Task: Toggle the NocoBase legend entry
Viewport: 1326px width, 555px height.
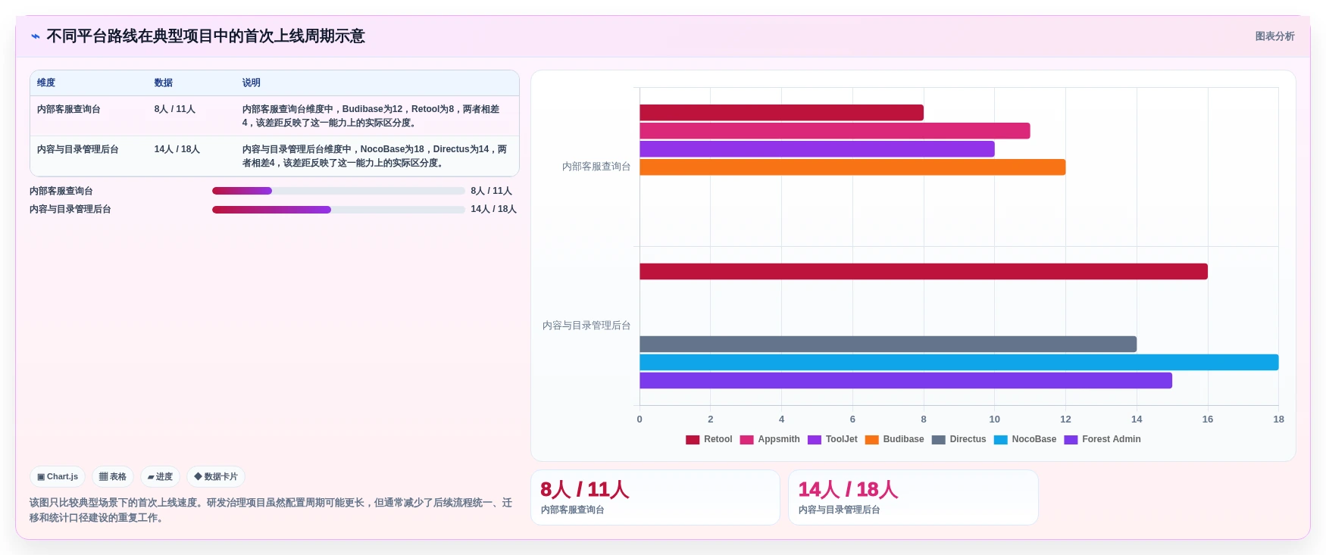Action: click(x=1025, y=439)
